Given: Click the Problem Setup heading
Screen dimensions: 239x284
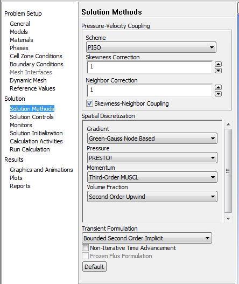Looking at the screenshot, I should pos(23,13).
